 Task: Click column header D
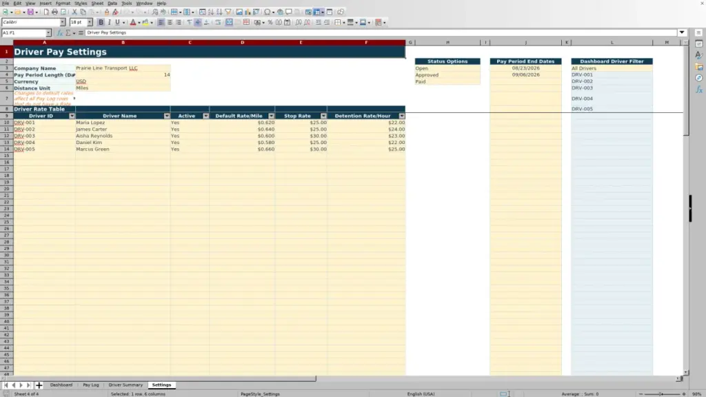click(x=242, y=42)
